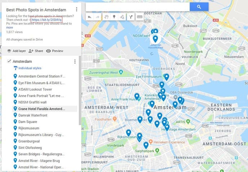248x172 pixels.
Task: Click the Sarphatipark green tree marker
Action: (x=157, y=150)
